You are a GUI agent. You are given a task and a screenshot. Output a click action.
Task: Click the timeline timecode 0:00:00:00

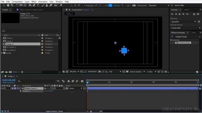tap(9, 80)
